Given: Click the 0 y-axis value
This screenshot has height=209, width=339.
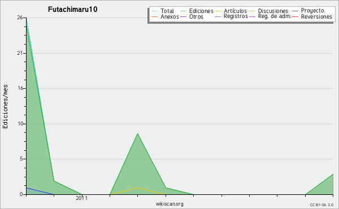Looking at the screenshot, I should point(21,194).
